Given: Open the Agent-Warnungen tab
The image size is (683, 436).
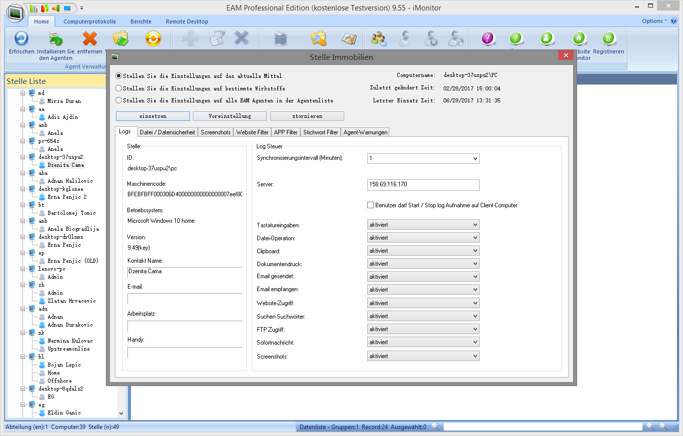Looking at the screenshot, I should (x=366, y=132).
